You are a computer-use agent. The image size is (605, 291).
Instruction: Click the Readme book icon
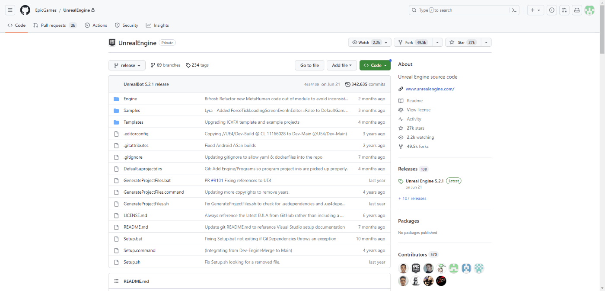pos(401,101)
